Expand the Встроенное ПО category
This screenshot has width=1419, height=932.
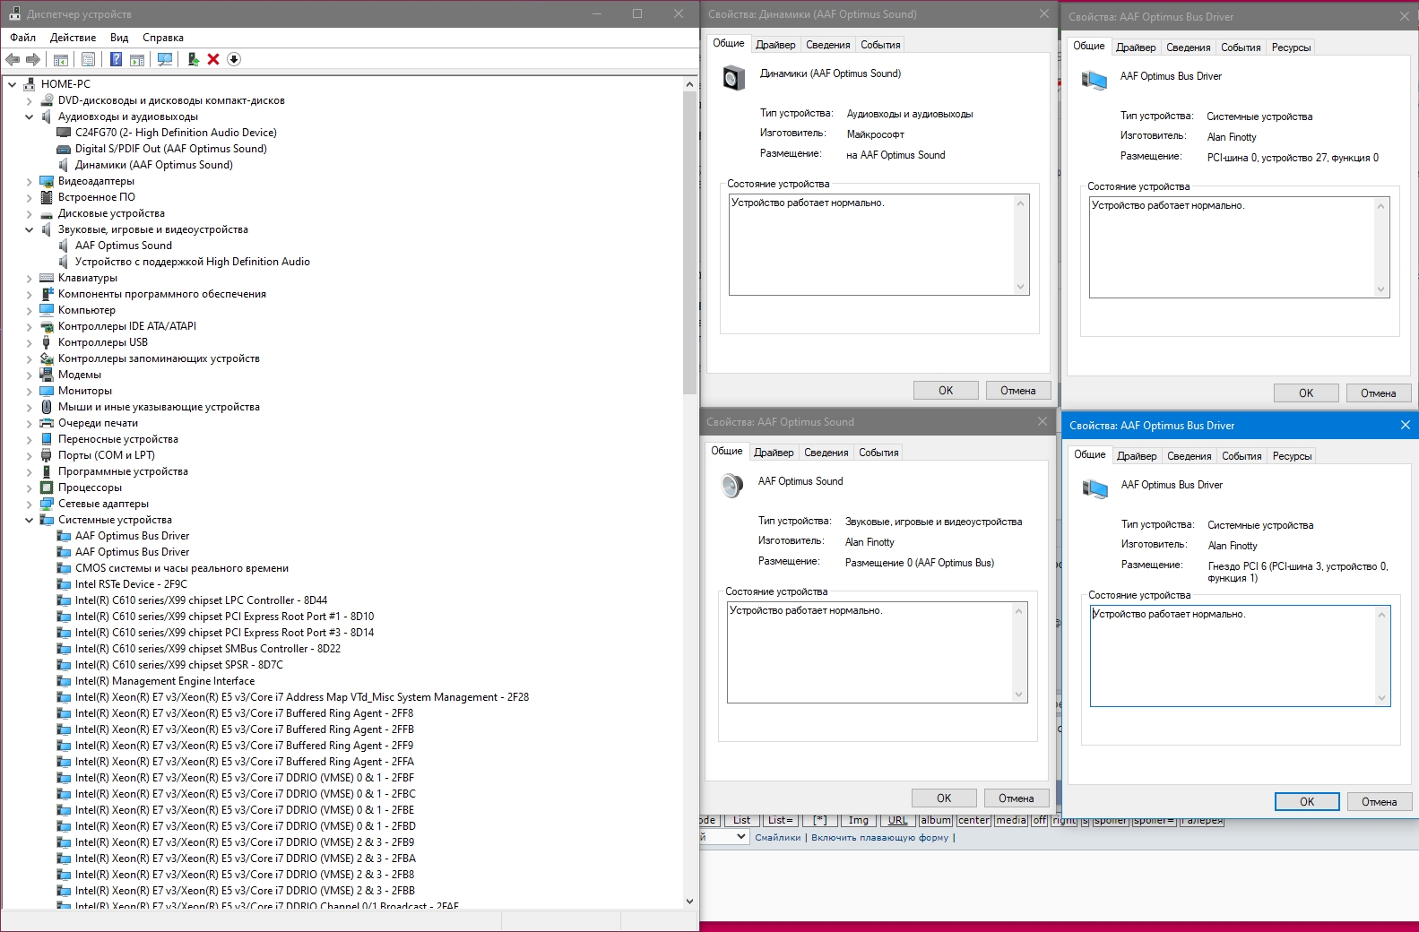29,197
